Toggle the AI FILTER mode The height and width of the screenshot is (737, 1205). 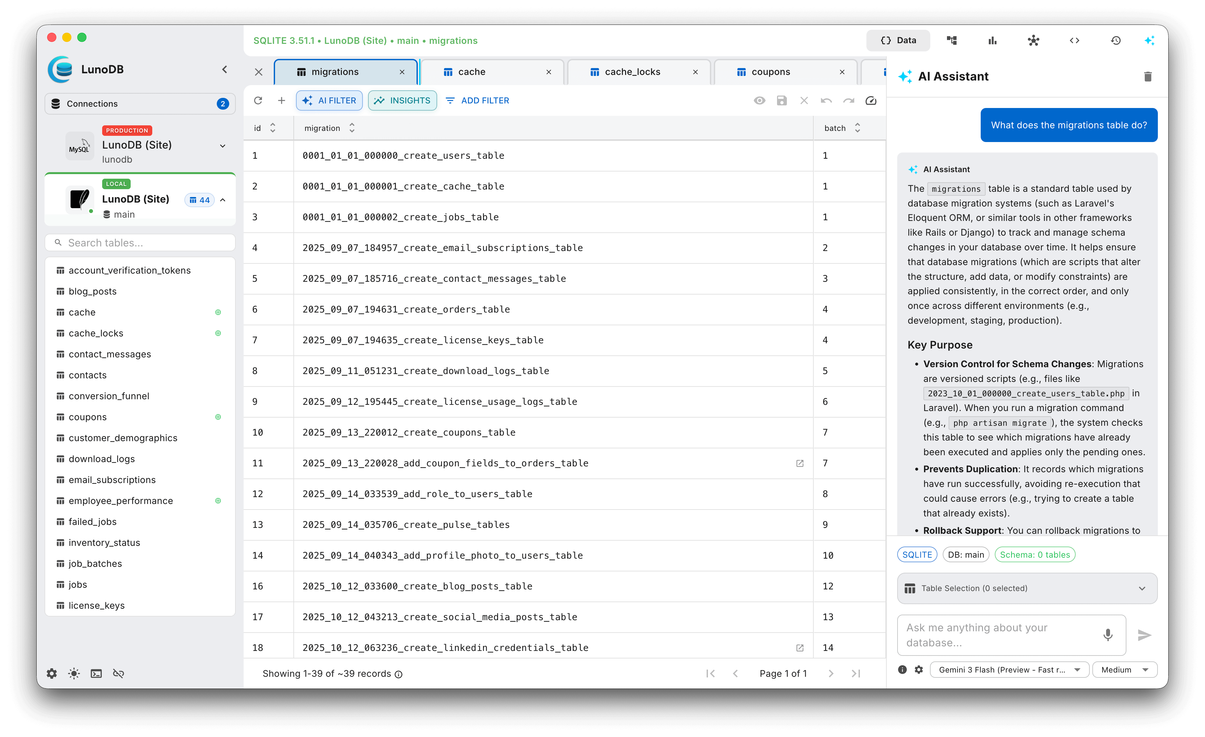tap(329, 100)
